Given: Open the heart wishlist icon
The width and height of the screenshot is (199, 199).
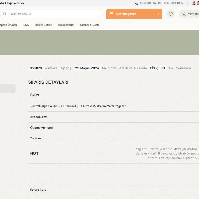Looking at the screenshot, I should coord(170,14).
